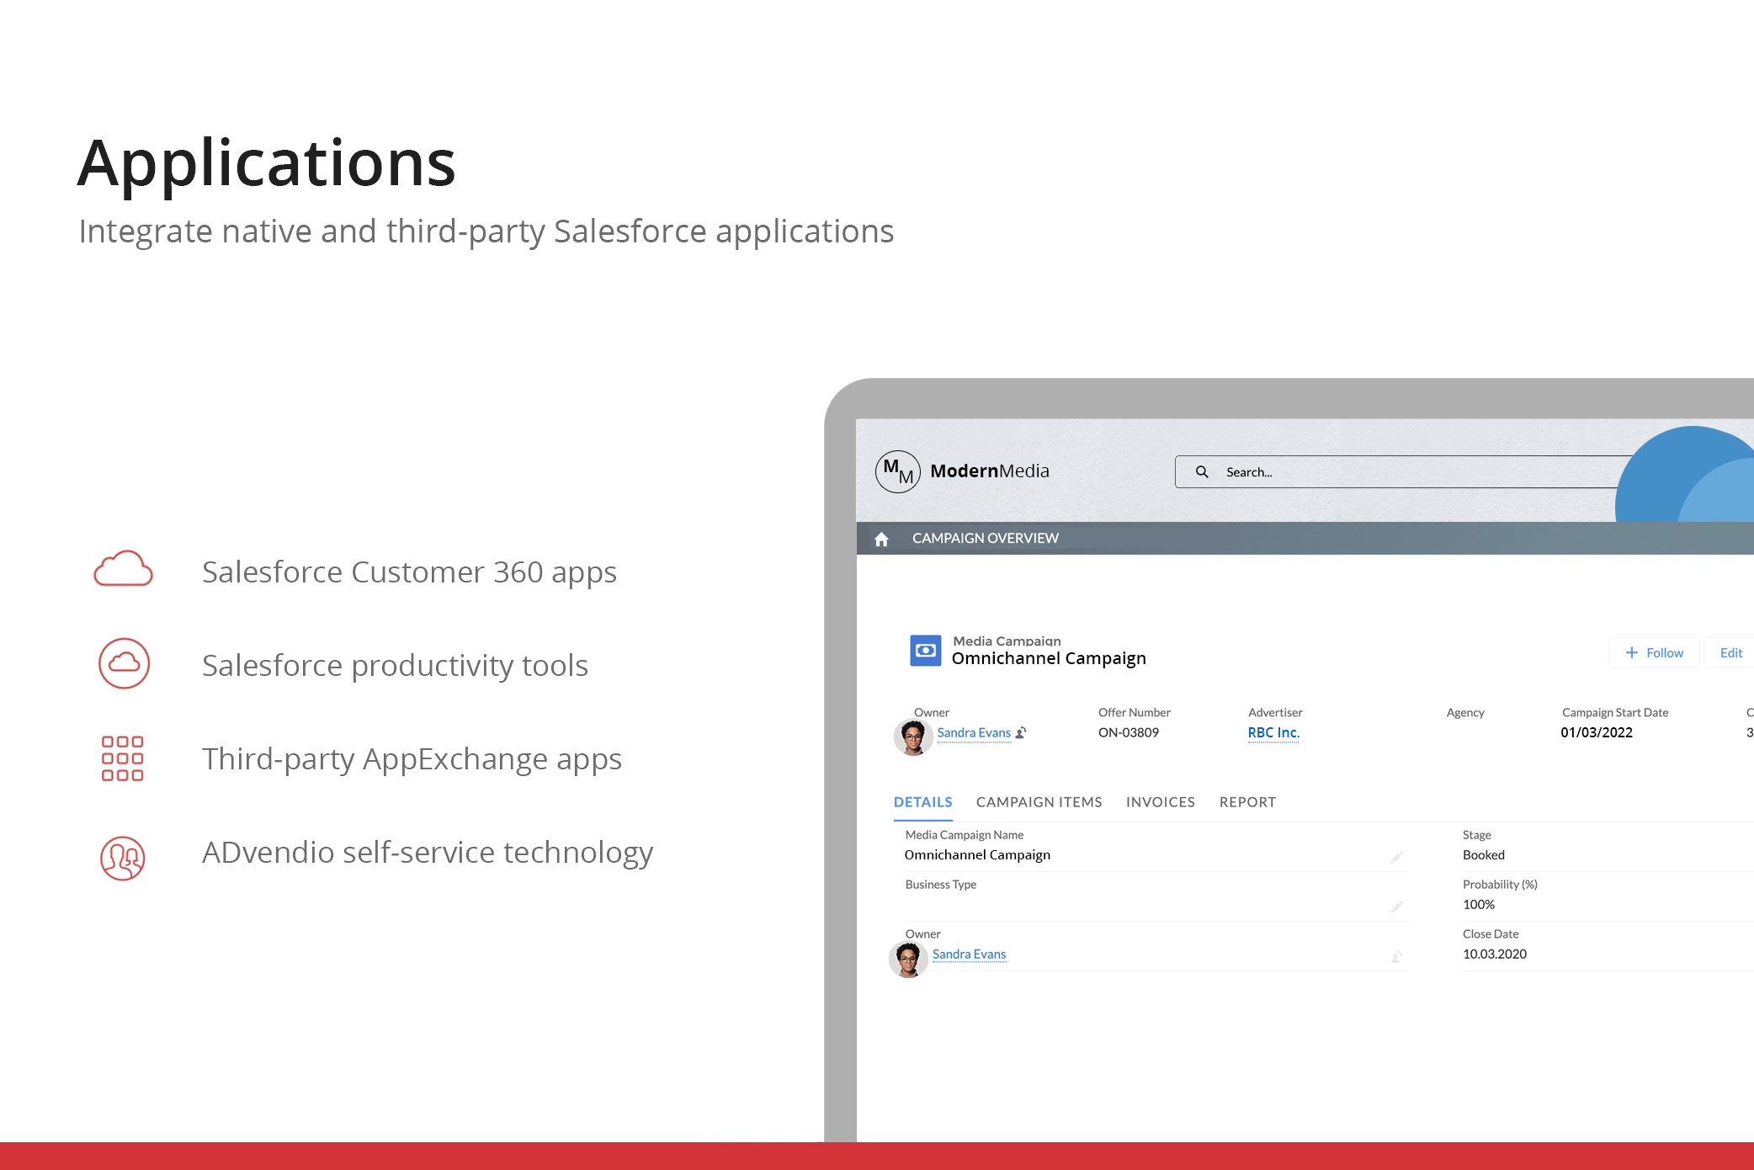The image size is (1754, 1170).
Task: Click the ADvendio self-service users icon
Action: pos(123,858)
